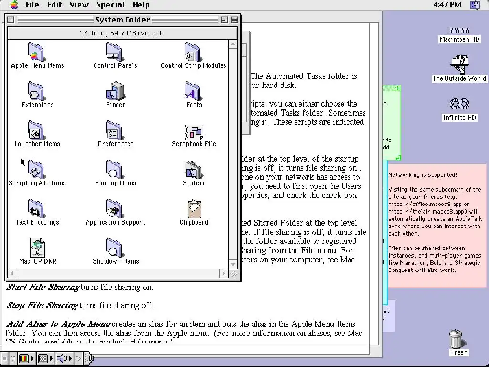The image size is (489, 367).
Task: Select the Startup Items folder
Action: click(115, 170)
